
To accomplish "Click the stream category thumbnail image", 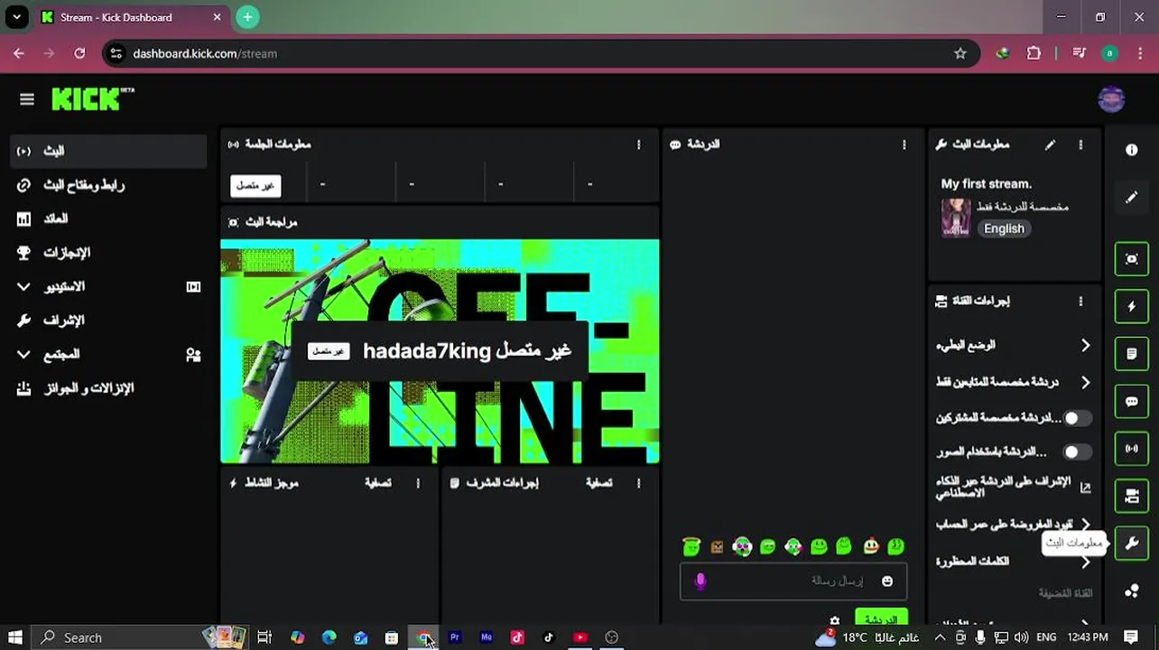I will click(x=956, y=218).
